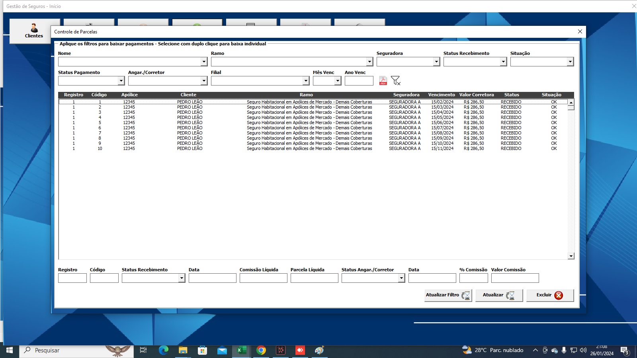Select the row with Vencimento 15/03/2024
This screenshot has width=637, height=358.
(x=313, y=107)
